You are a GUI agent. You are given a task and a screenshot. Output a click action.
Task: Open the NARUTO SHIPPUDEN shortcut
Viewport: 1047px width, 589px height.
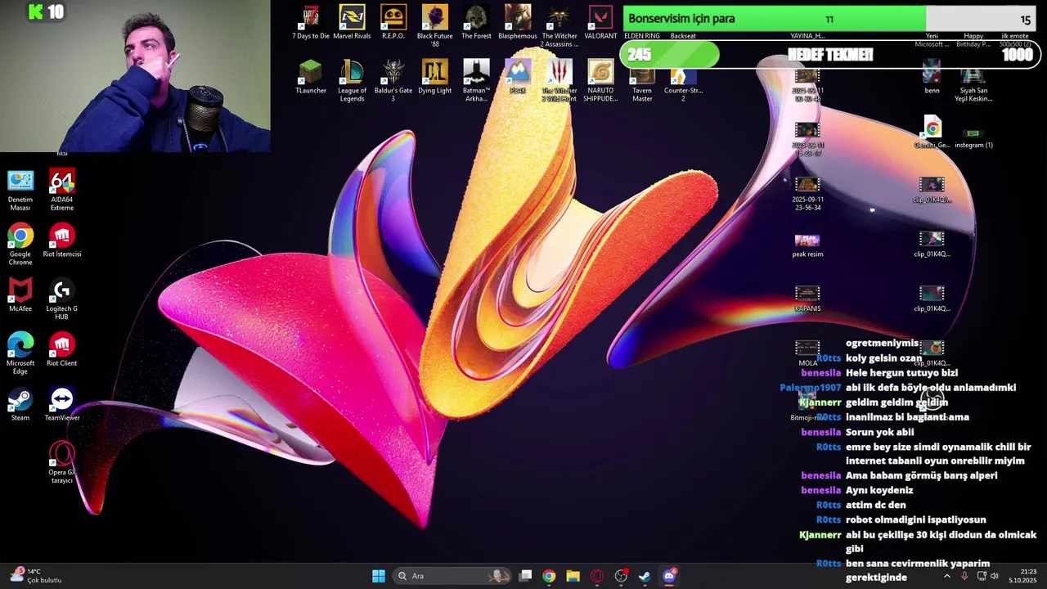(x=600, y=80)
